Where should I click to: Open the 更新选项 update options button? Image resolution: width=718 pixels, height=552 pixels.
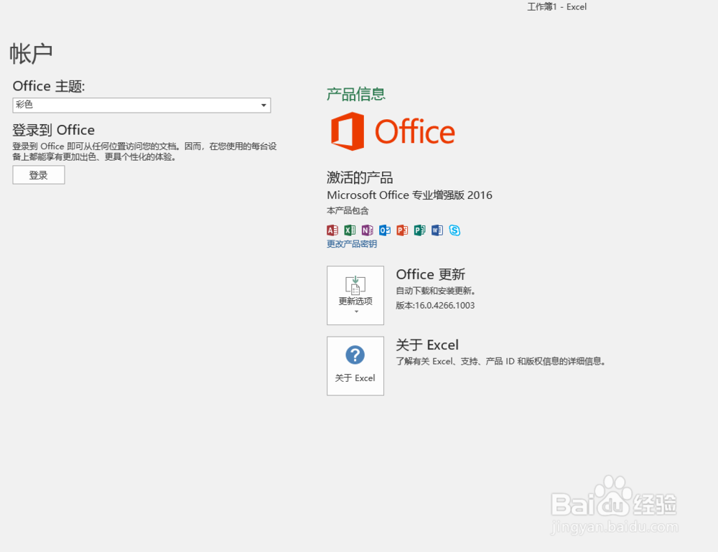coord(355,295)
